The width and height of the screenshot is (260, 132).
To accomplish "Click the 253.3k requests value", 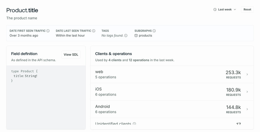I will (233, 72).
